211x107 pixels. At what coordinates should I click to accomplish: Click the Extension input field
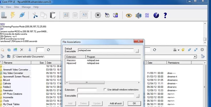(87, 90)
